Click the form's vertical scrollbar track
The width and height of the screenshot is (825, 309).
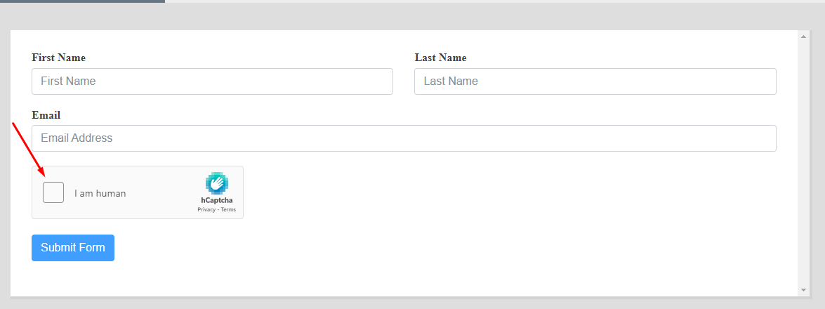[803, 162]
